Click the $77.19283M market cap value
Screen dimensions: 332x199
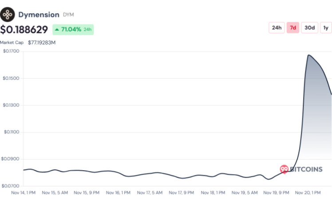tap(42, 43)
